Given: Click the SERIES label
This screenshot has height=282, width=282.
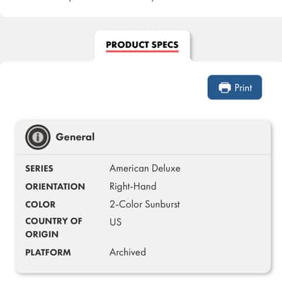Looking at the screenshot, I should point(39,168).
